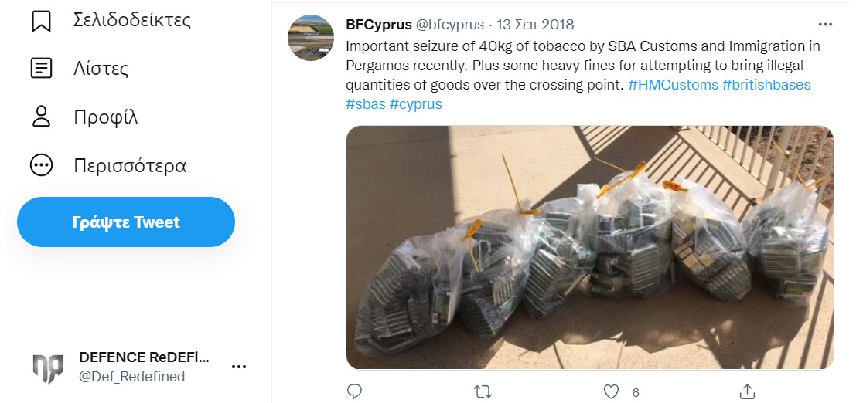This screenshot has width=863, height=403.
Task: Like the BFCyprus tweet
Action: (x=611, y=391)
